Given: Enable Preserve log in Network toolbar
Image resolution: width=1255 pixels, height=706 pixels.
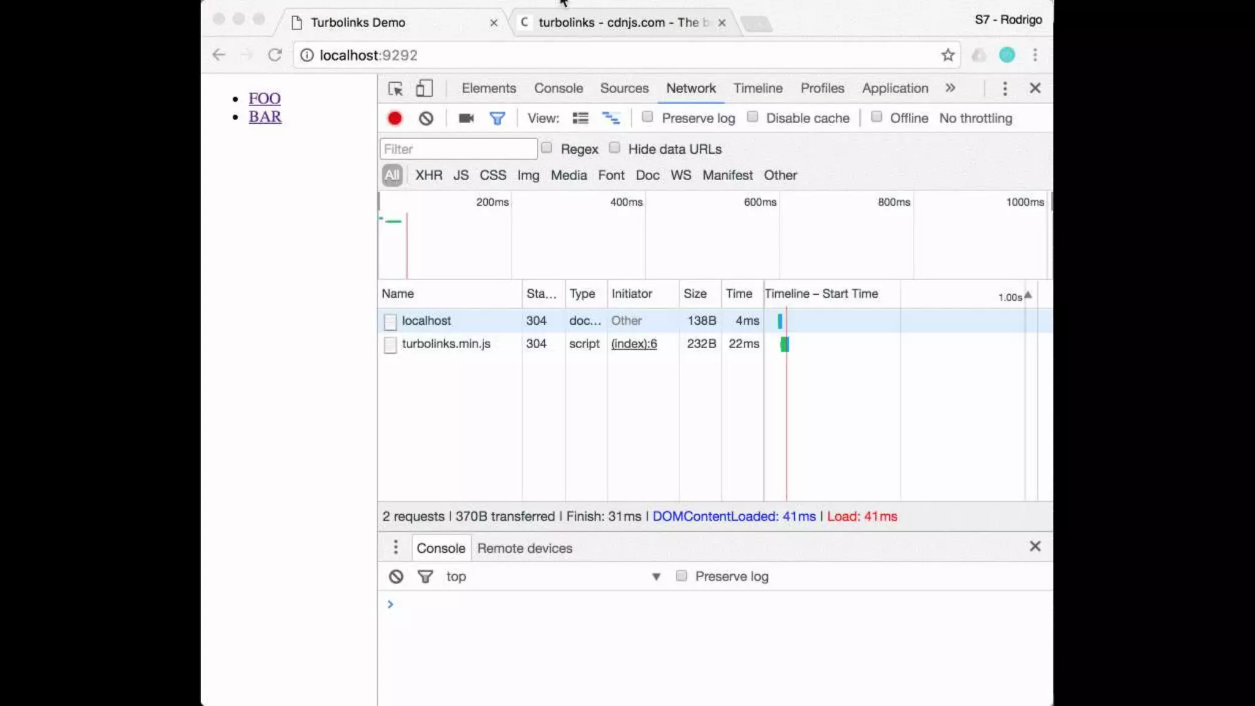Looking at the screenshot, I should (647, 117).
